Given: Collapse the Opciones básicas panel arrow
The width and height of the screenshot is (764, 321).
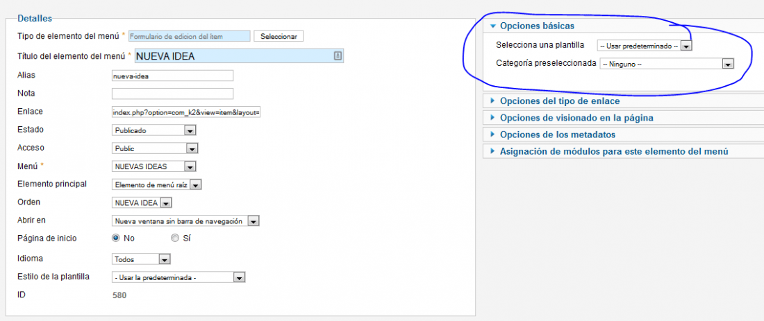Looking at the screenshot, I should (x=492, y=26).
